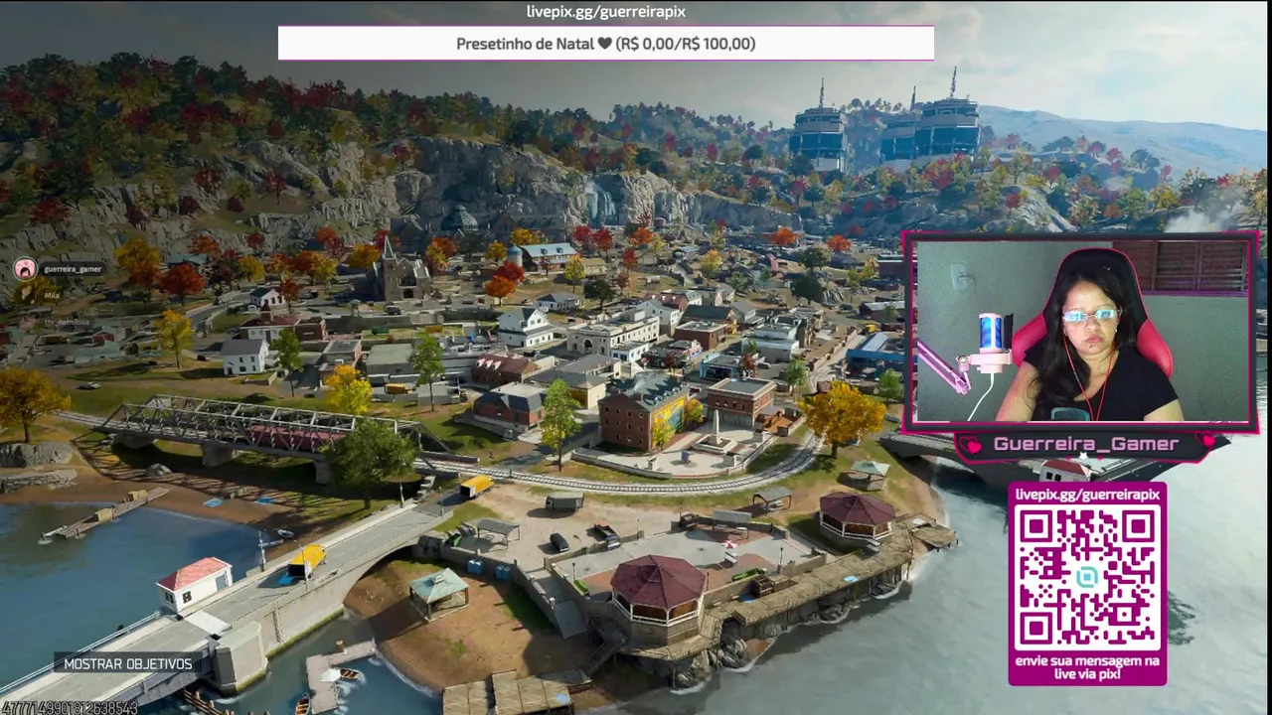Image resolution: width=1272 pixels, height=715 pixels.
Task: Open the livepix.gg/guerreirapix link at top
Action: [x=606, y=12]
